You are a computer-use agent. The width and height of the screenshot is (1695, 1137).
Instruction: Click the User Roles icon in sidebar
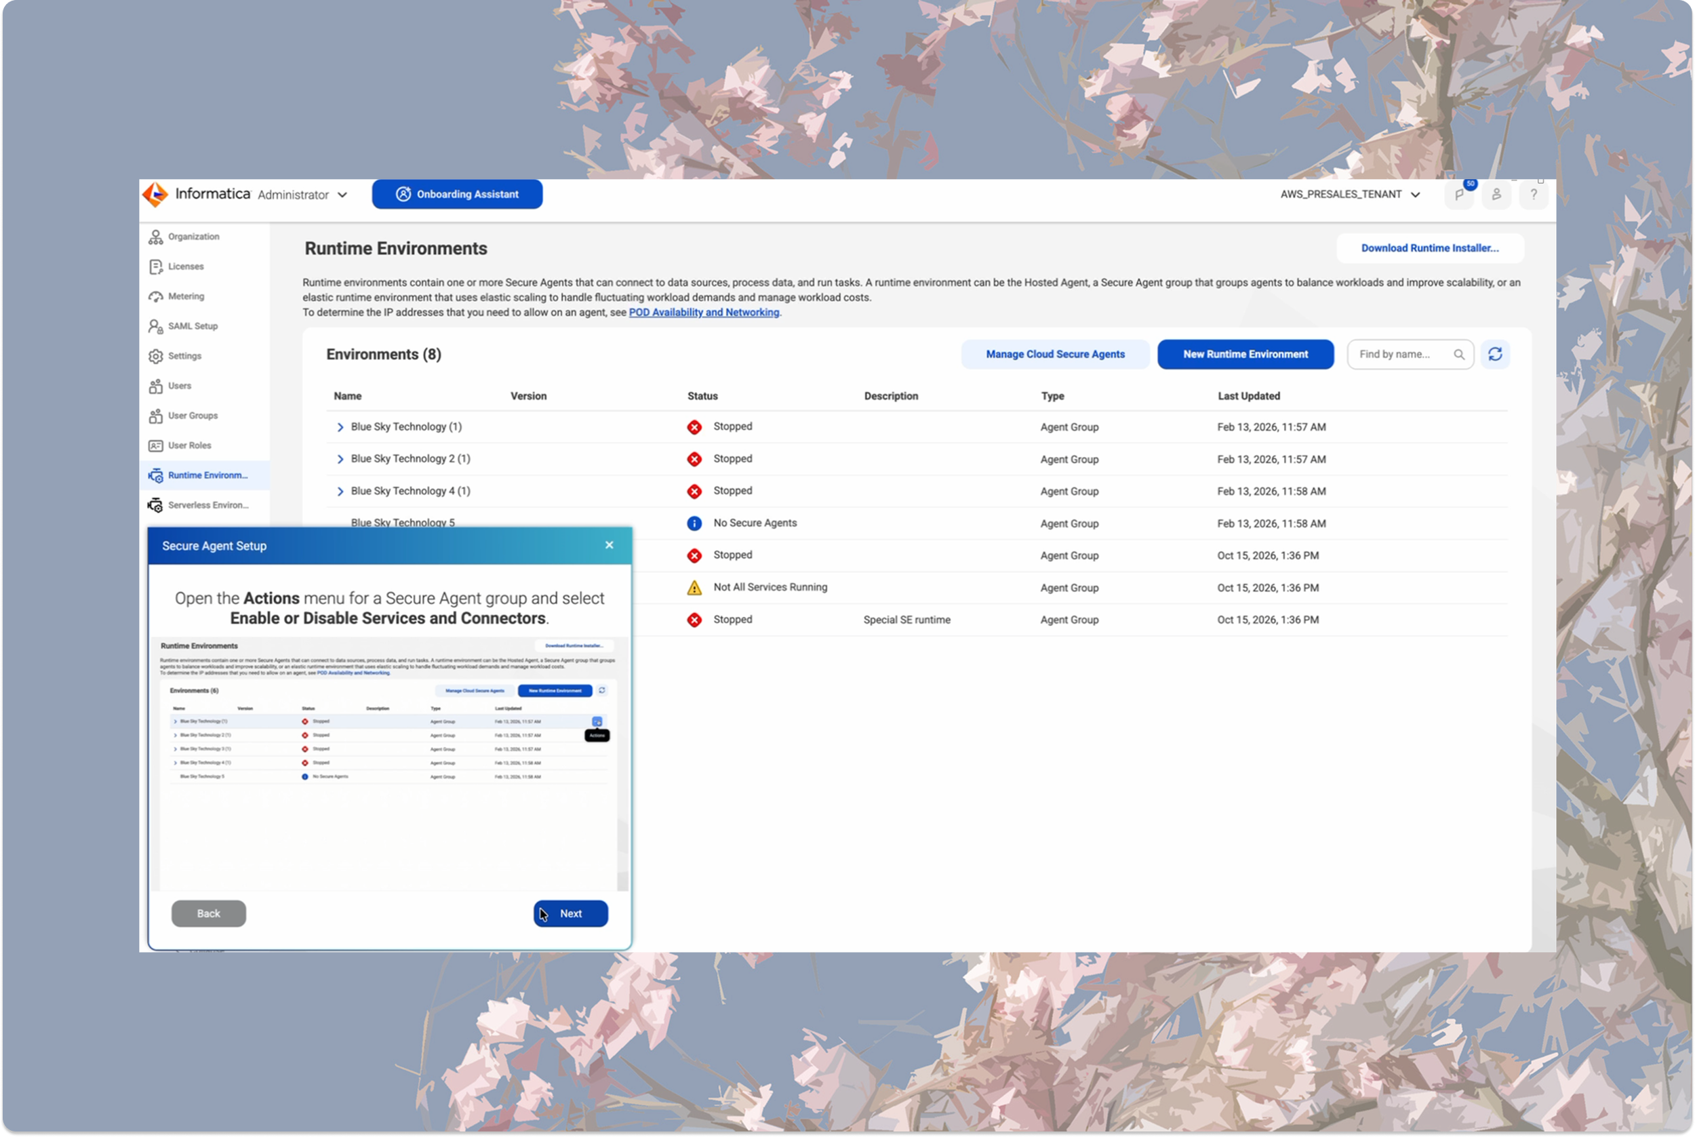click(155, 446)
